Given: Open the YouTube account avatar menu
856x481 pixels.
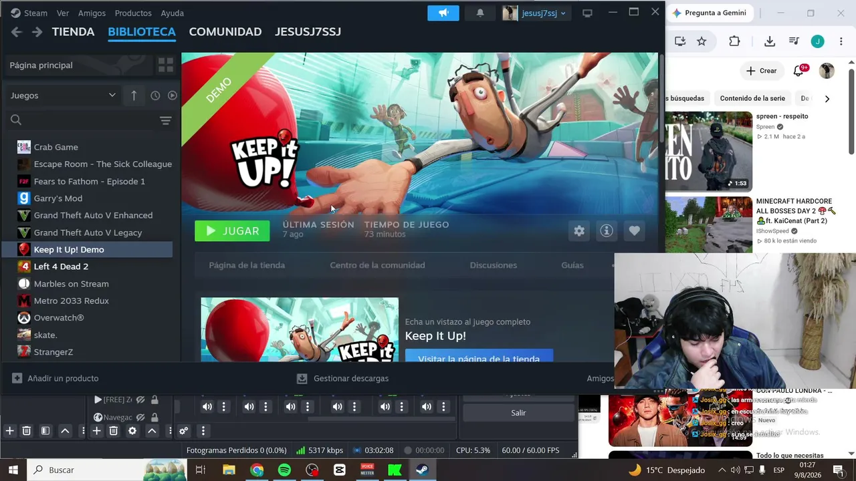Looking at the screenshot, I should [827, 71].
